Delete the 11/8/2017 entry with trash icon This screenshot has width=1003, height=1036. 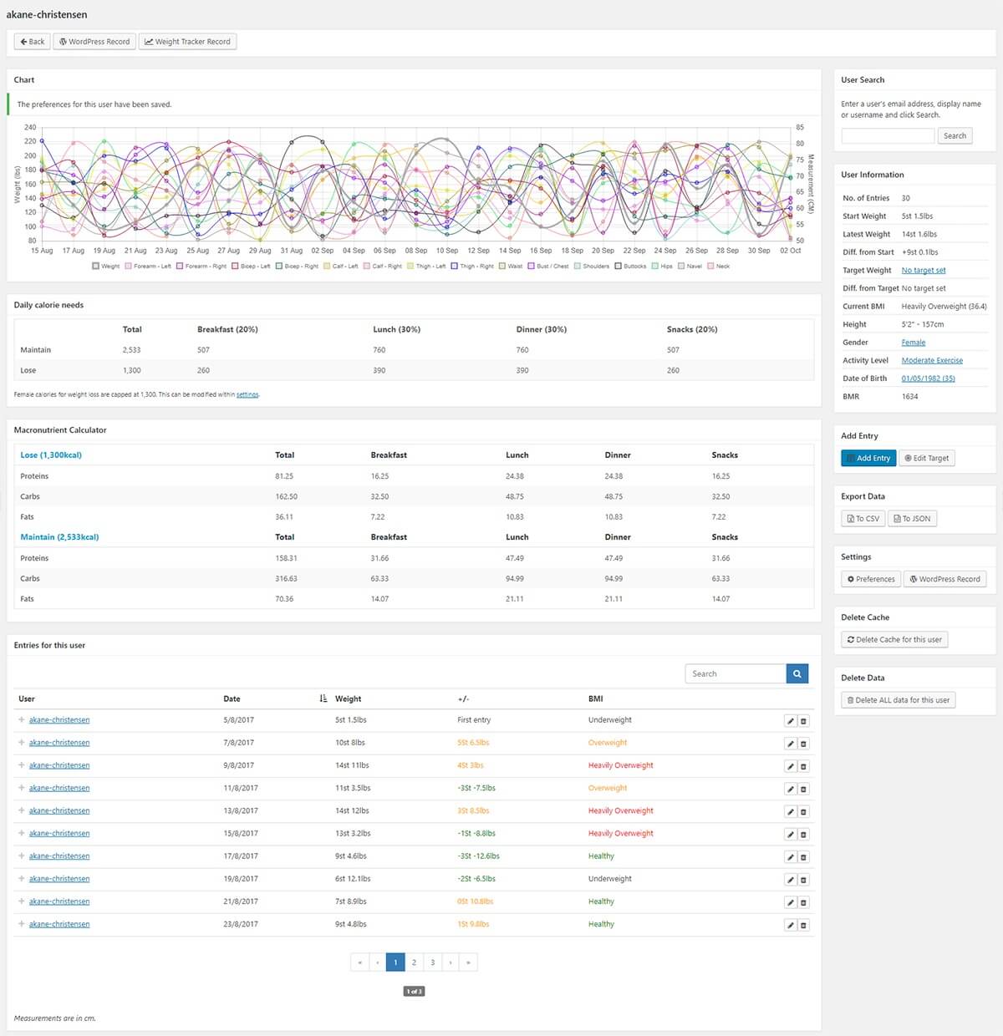(x=803, y=789)
